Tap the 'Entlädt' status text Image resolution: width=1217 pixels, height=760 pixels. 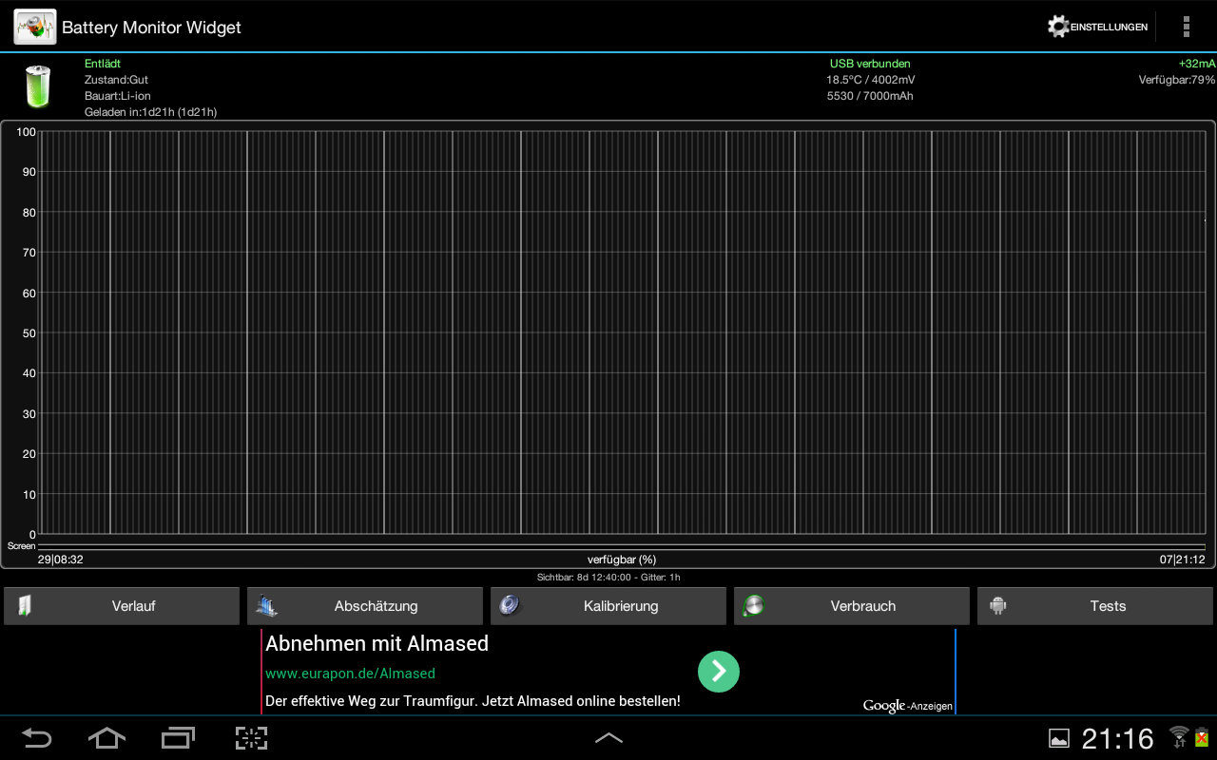coord(103,64)
